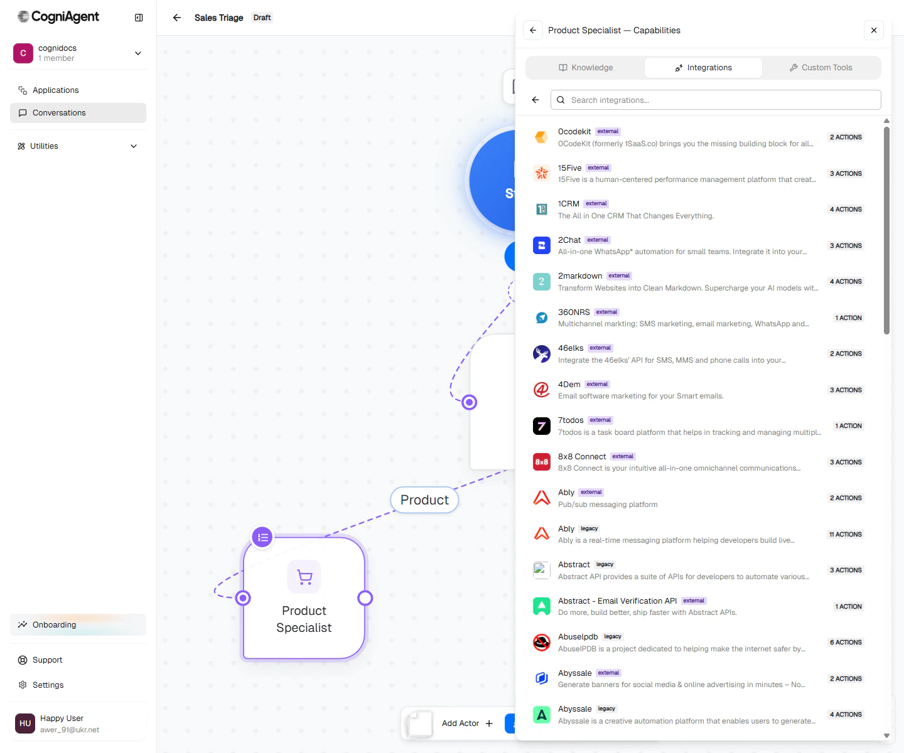Focus the Search integrations field
The height and width of the screenshot is (753, 904).
tap(716, 100)
